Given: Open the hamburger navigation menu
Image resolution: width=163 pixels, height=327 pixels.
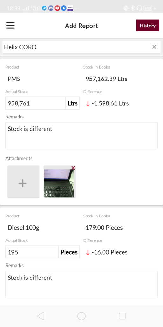Looking at the screenshot, I should coord(10,26).
